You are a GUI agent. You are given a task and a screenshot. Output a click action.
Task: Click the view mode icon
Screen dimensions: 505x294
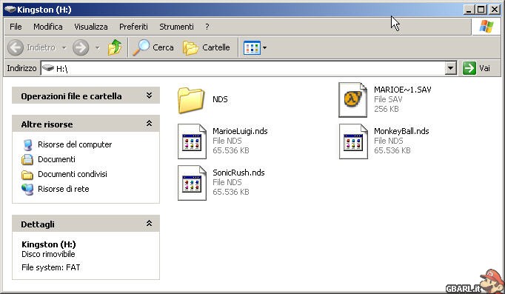click(252, 47)
